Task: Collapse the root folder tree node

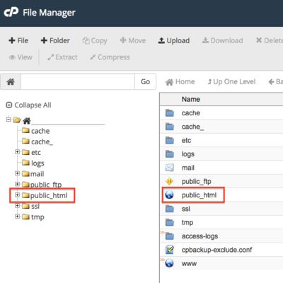Action: [8, 120]
